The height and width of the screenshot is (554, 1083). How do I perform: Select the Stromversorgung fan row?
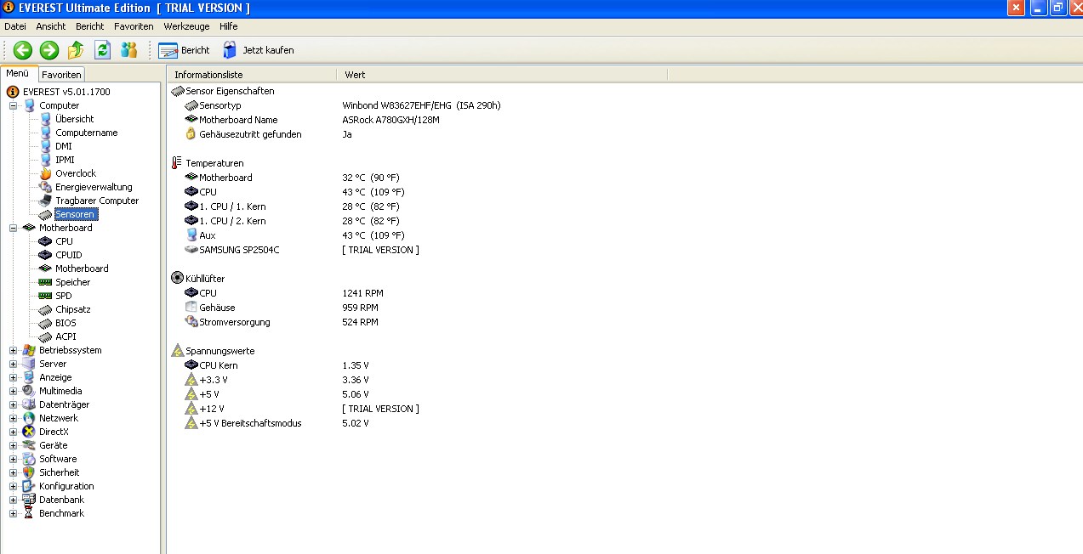(x=282, y=322)
